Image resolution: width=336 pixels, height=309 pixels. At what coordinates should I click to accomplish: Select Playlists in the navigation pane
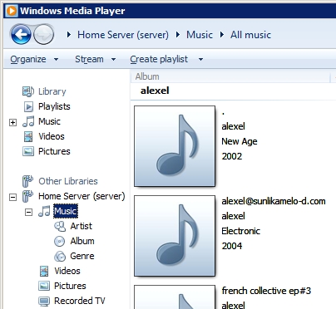(x=54, y=106)
